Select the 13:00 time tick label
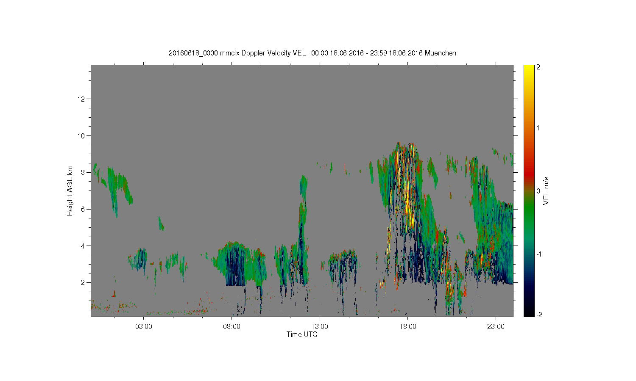This screenshot has height=381, width=636. (320, 326)
